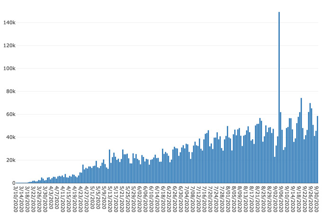
Task: Select the 6/14/2020 x-axis label
Action: click(157, 199)
